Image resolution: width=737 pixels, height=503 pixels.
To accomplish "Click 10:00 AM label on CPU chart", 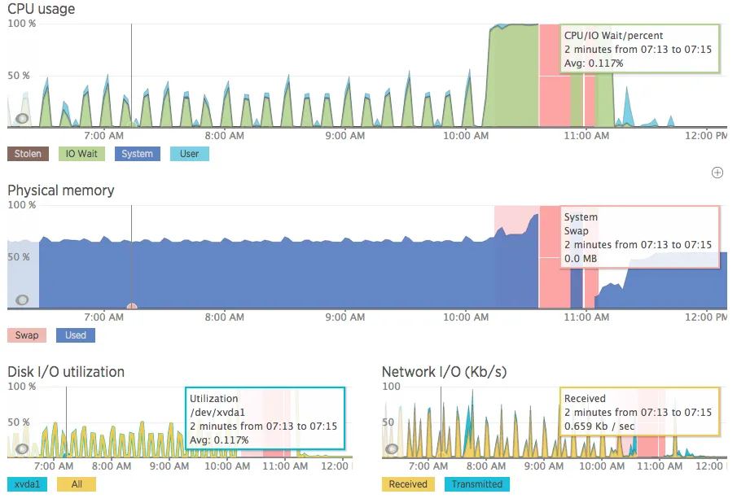I will tap(466, 136).
